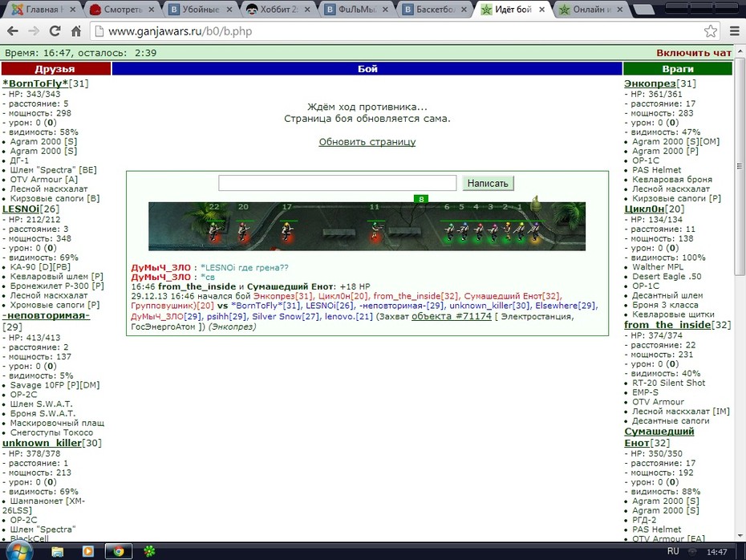
Task: Open ICQ flower taskbar icon
Action: [x=149, y=551]
